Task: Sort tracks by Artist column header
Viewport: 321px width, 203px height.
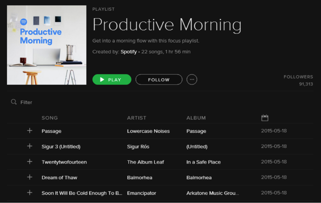Action: click(137, 118)
